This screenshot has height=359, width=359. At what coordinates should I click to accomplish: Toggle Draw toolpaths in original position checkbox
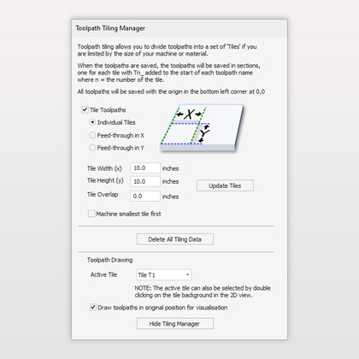coord(93,308)
